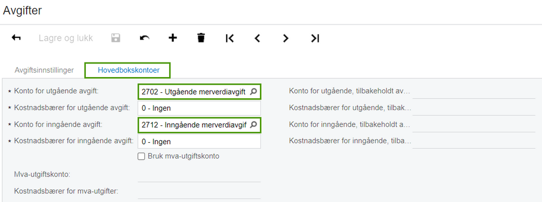Select the Hovedbokskontoer tab
This screenshot has height=202, width=542.
click(129, 70)
